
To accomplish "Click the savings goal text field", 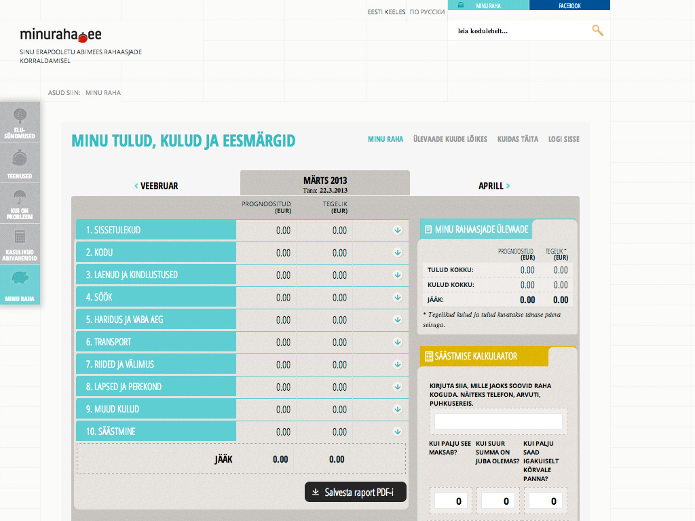I will tap(498, 421).
